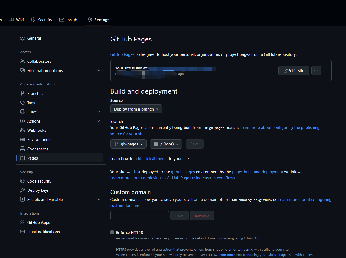The image size is (346, 258).
Task: Open Environments settings in sidebar
Action: tap(61, 140)
